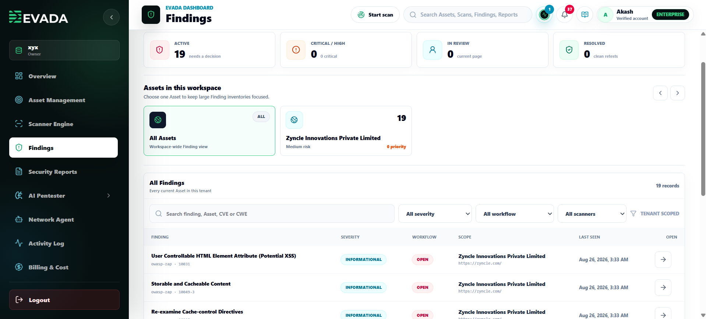Open Billing & Cost page
706x319 pixels.
(x=63, y=267)
